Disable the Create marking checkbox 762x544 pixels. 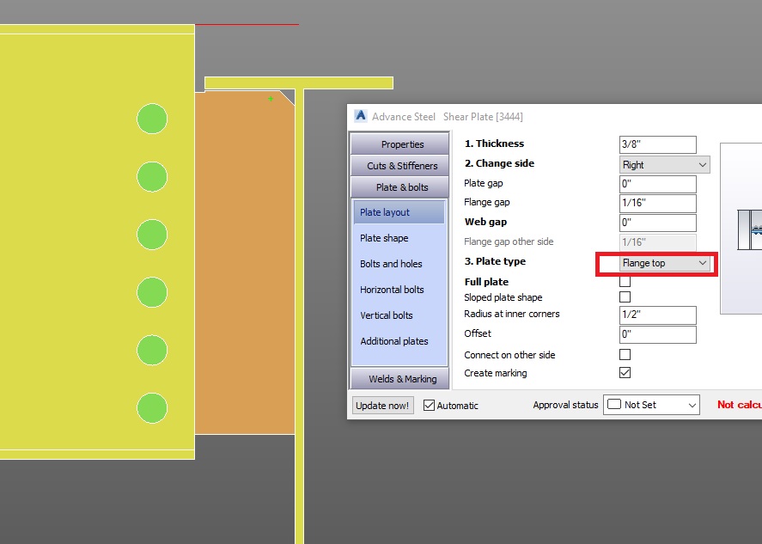pos(625,372)
